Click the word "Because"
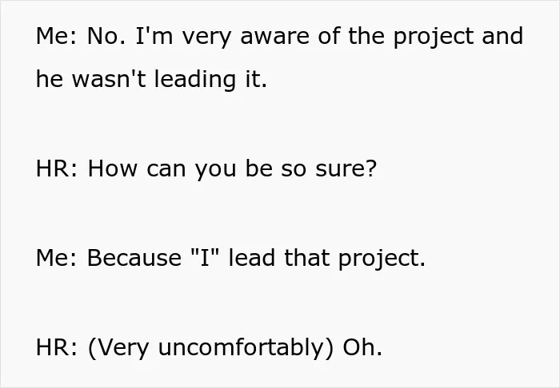This screenshot has width=560, height=388. click(x=134, y=258)
